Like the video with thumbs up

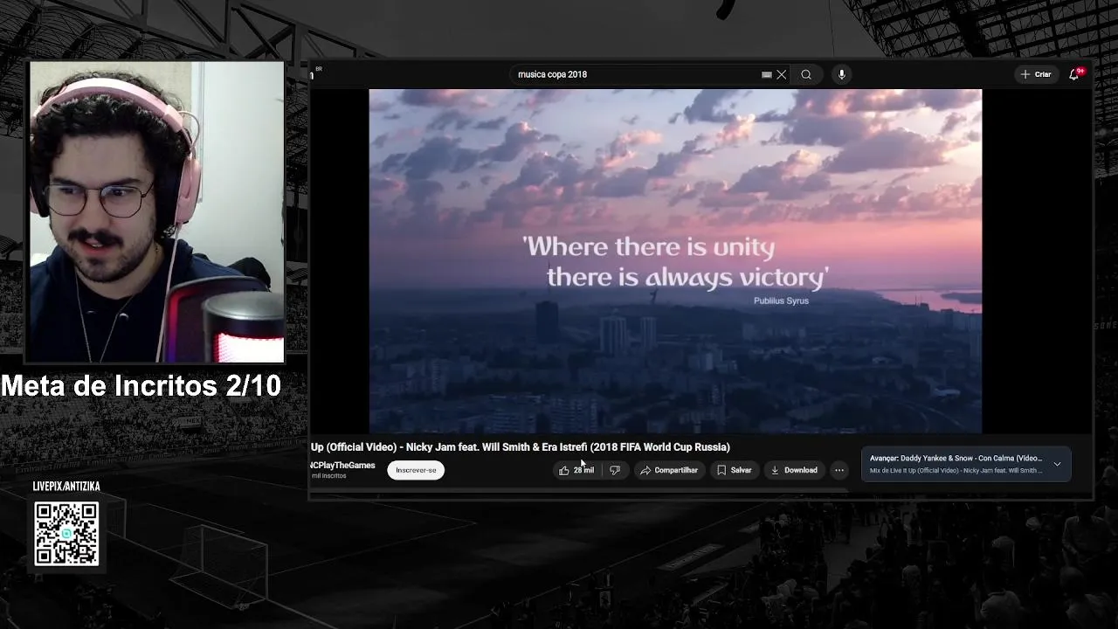[x=576, y=470]
